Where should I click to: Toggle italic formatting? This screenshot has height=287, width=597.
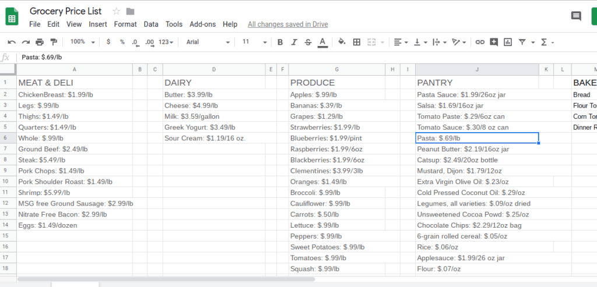point(294,42)
